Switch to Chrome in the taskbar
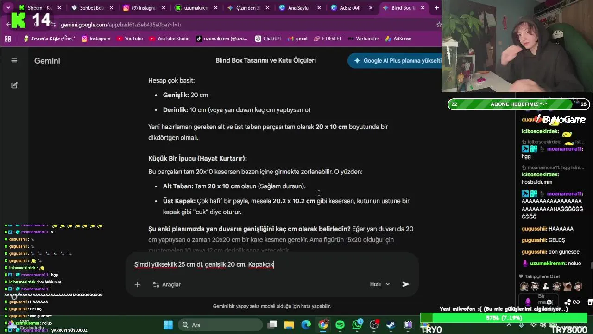The width and height of the screenshot is (593, 334). pyautogui.click(x=323, y=325)
